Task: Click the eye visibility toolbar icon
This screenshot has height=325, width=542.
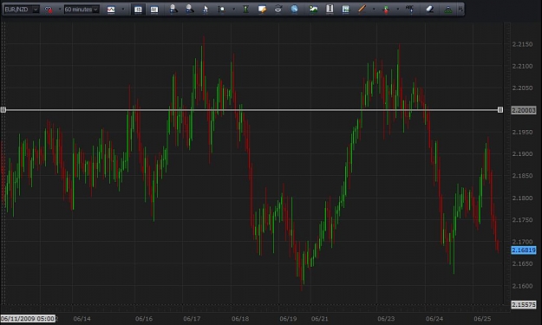Action: pos(278,10)
